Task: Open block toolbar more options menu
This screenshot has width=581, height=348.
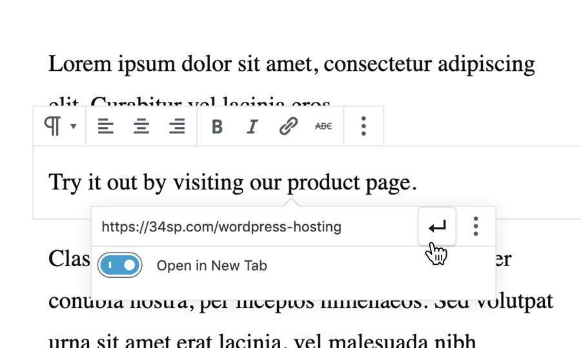Action: point(363,126)
